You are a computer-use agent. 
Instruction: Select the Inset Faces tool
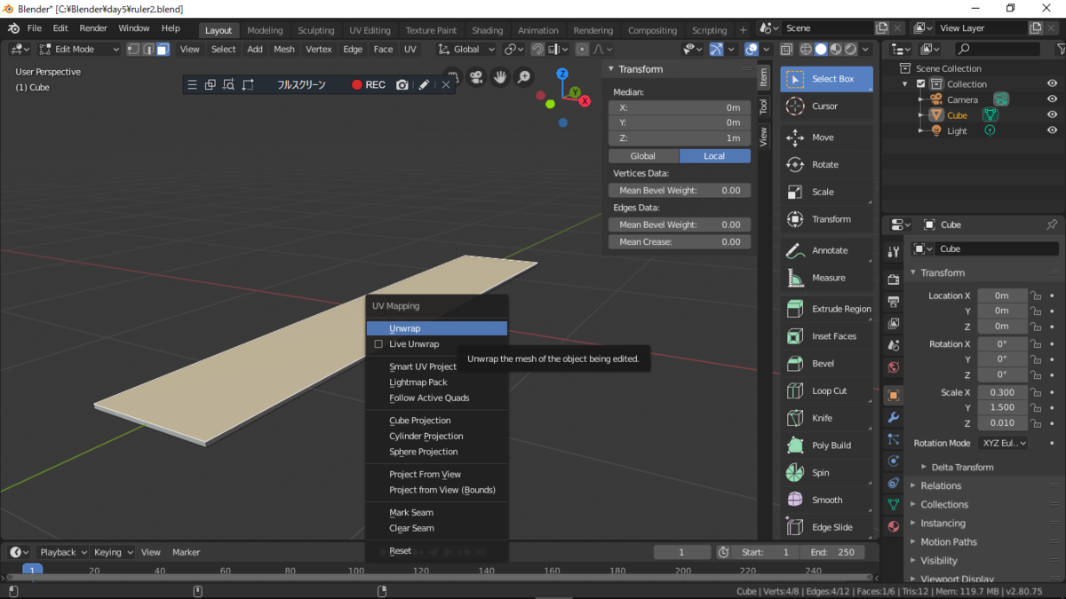point(826,336)
